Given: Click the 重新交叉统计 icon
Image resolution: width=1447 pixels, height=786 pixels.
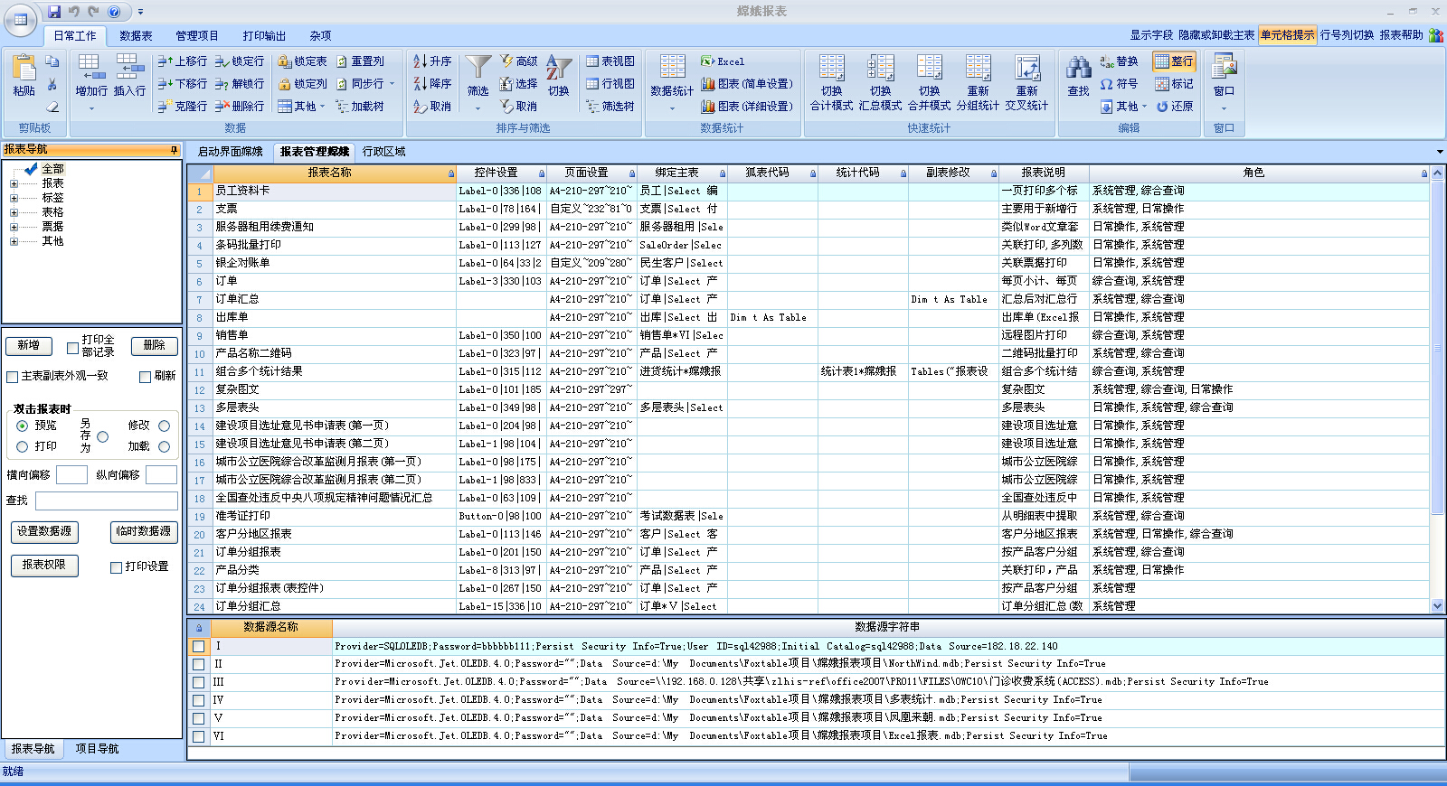Looking at the screenshot, I should 1026,70.
